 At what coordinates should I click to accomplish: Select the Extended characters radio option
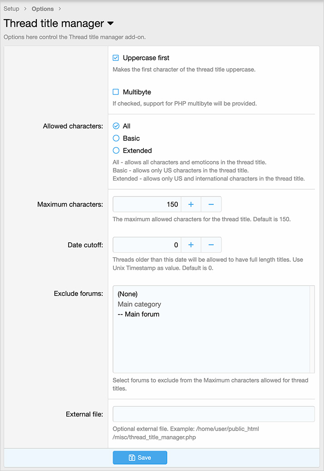[x=116, y=151]
